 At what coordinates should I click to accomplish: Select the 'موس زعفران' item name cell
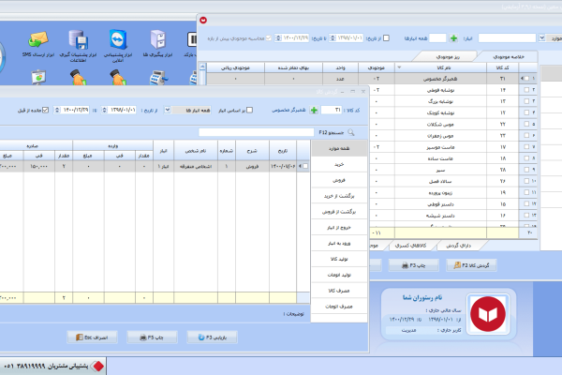[440, 136]
